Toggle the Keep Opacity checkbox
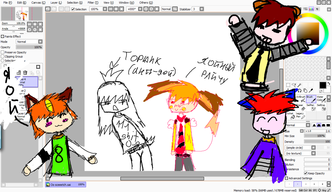Screen dimensions: 332x192 (306, 173)
